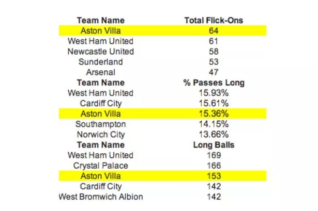Select Crystal Palace's 166 value
Viewport: 318px width, 211px height.
coord(214,166)
